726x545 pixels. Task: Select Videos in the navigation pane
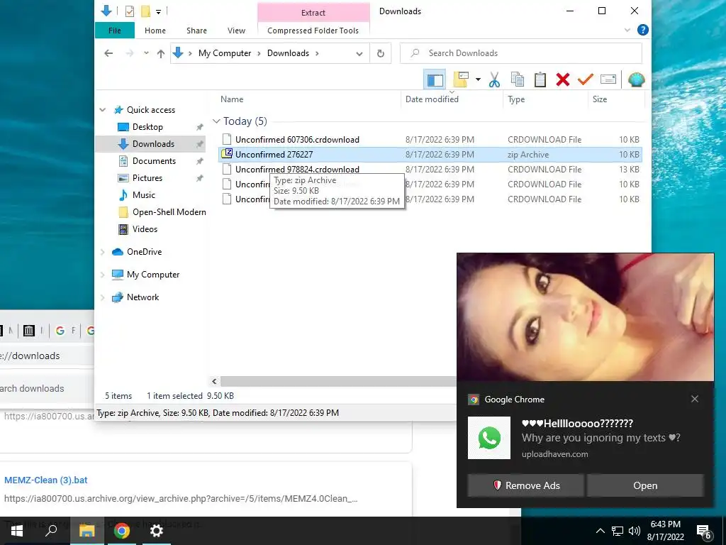click(145, 229)
